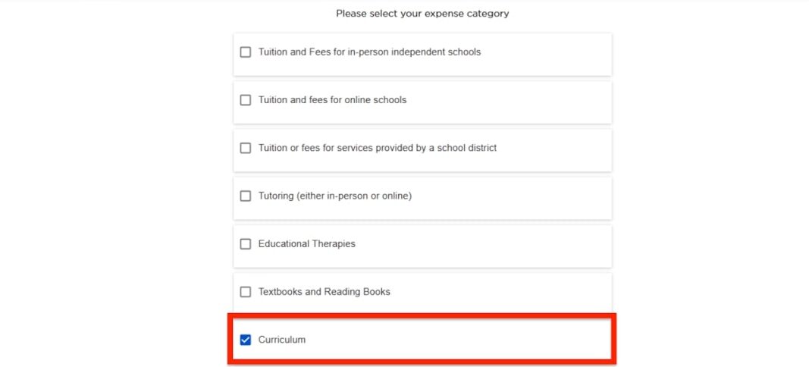Image resolution: width=809 pixels, height=367 pixels.
Task: Click the 'Tuition and fees for online schools' label
Action: point(332,100)
